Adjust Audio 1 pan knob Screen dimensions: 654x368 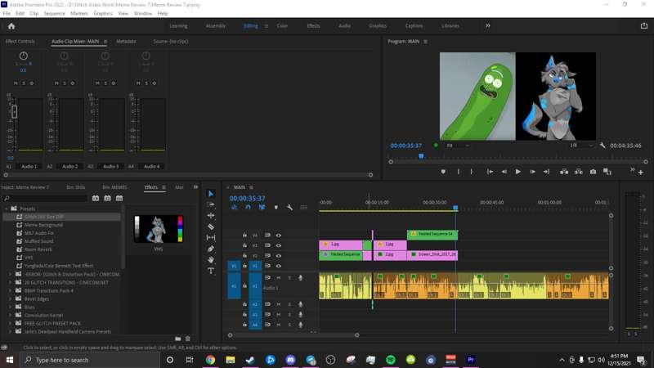(24, 56)
